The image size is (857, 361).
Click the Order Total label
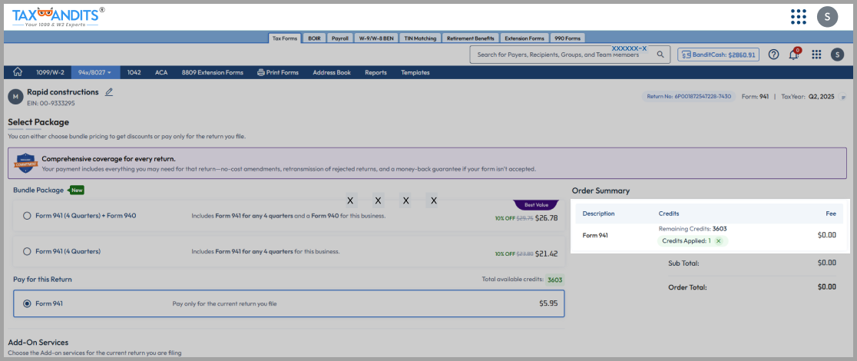point(687,287)
